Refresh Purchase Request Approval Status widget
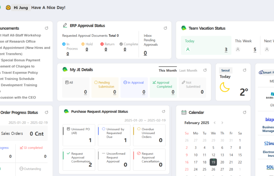This screenshot has width=274, height=176. 164,112
